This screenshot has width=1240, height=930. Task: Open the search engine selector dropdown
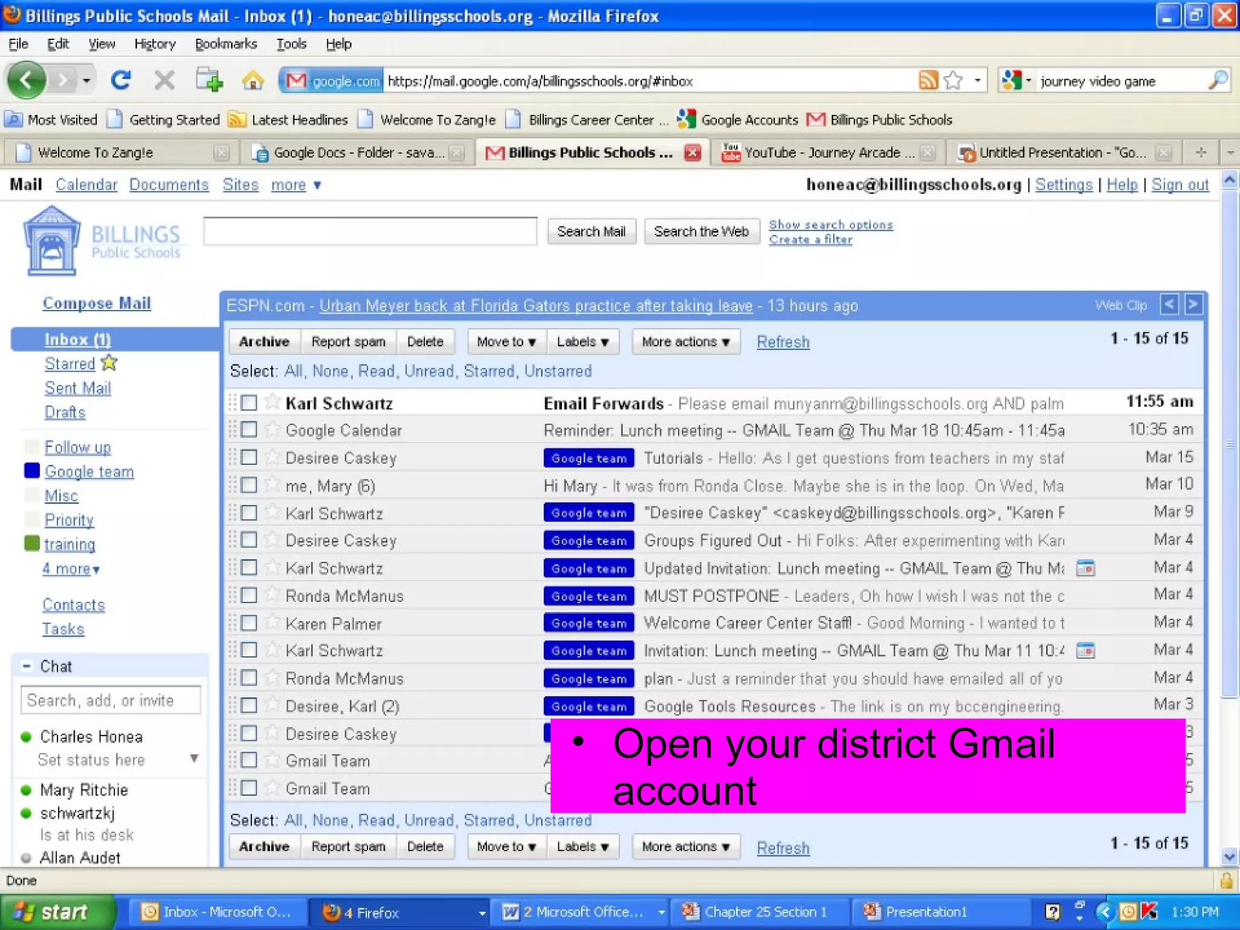pos(1017,80)
